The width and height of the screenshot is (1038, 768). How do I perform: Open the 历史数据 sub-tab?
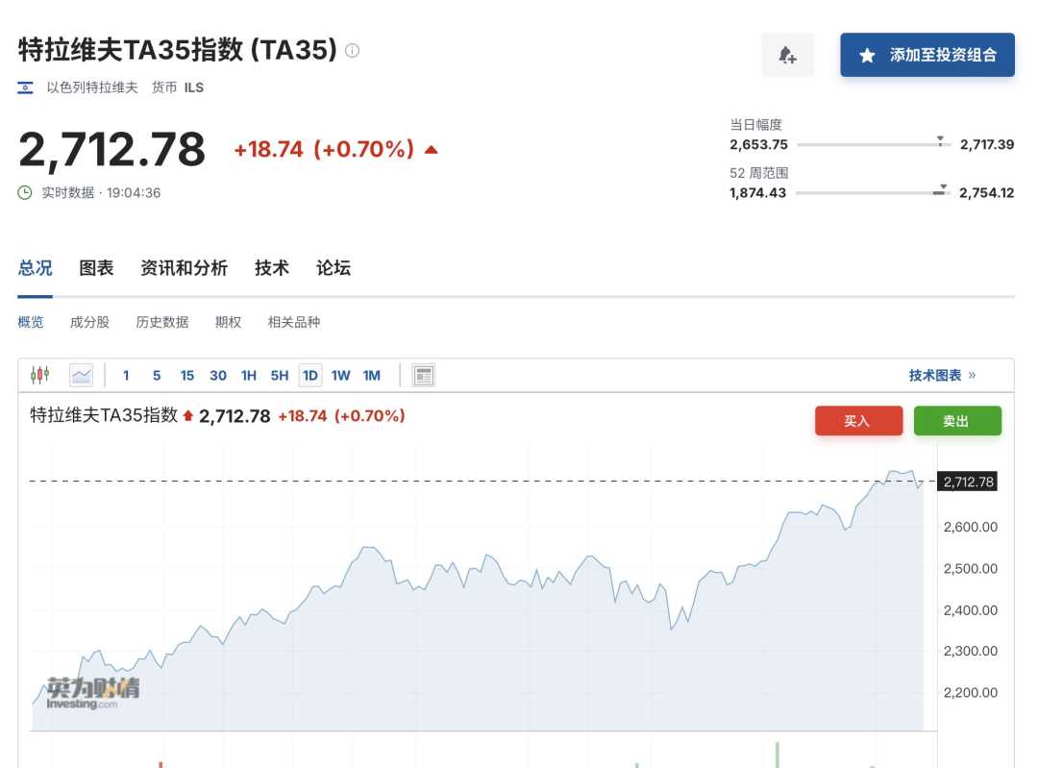(162, 322)
